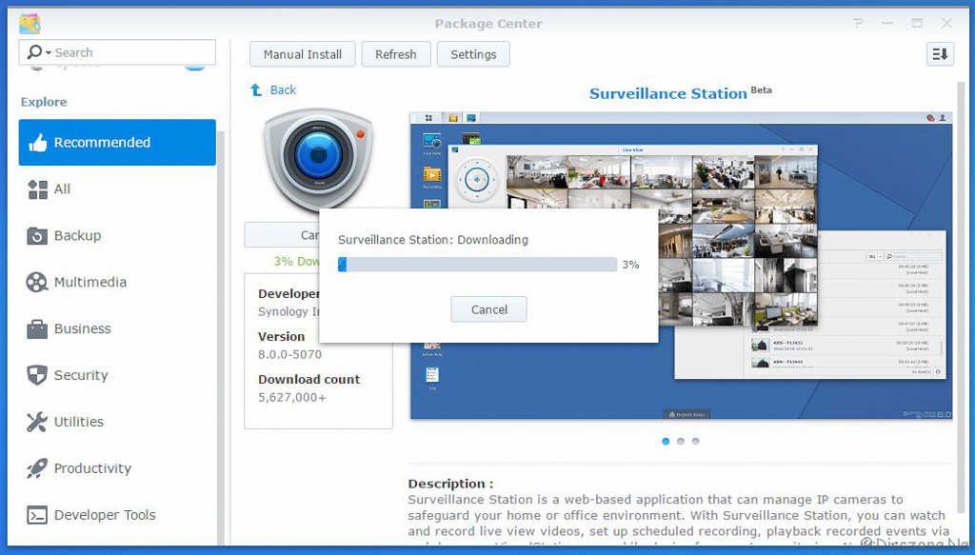This screenshot has height=555, width=975.
Task: Click the Surveillance Station title
Action: [x=667, y=94]
